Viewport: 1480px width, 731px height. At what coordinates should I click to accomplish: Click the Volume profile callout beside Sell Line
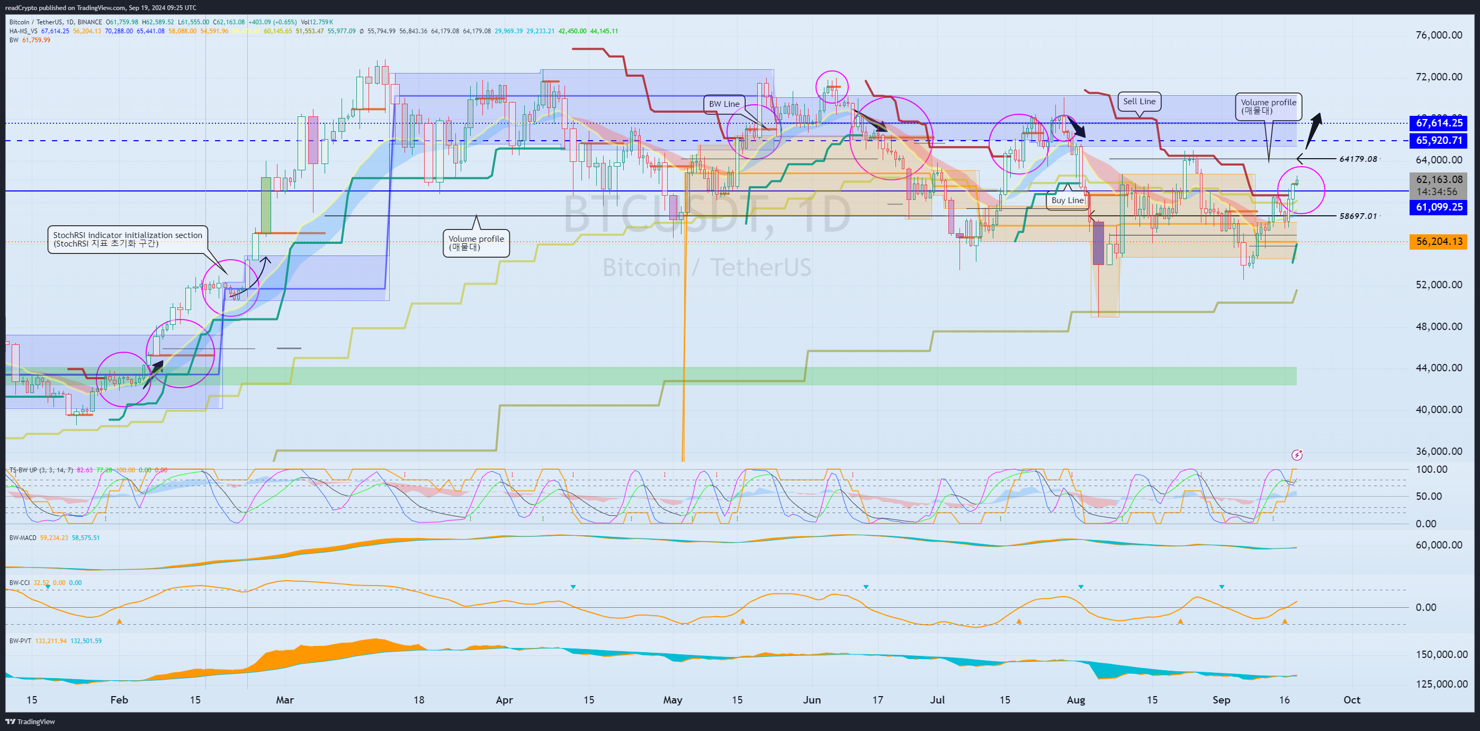(1269, 107)
